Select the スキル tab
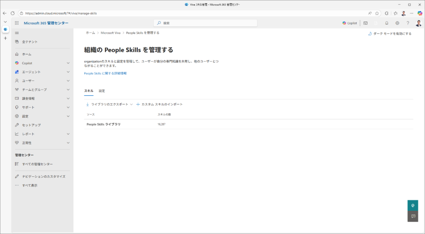The width and height of the screenshot is (425, 234). [88, 91]
